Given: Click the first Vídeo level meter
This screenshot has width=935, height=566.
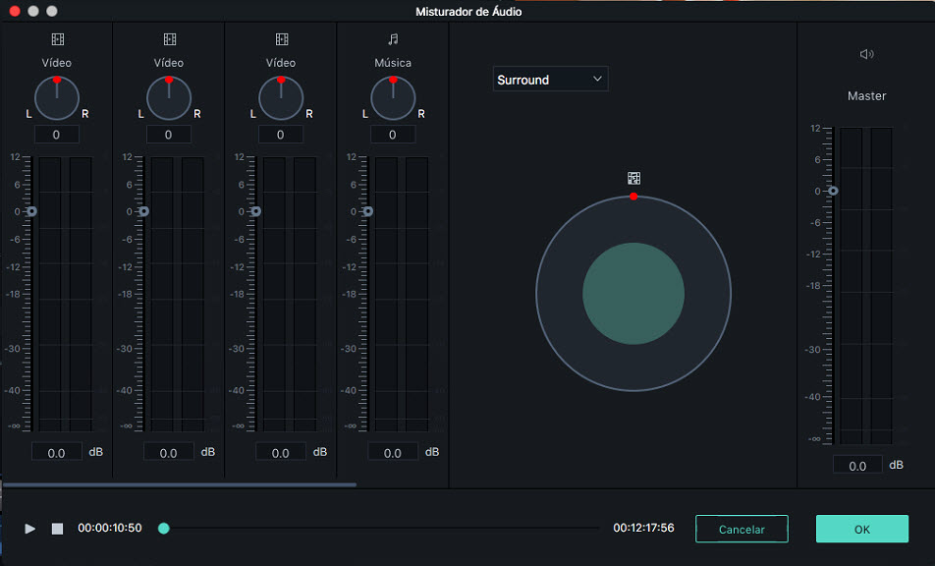Looking at the screenshot, I should click(65, 294).
